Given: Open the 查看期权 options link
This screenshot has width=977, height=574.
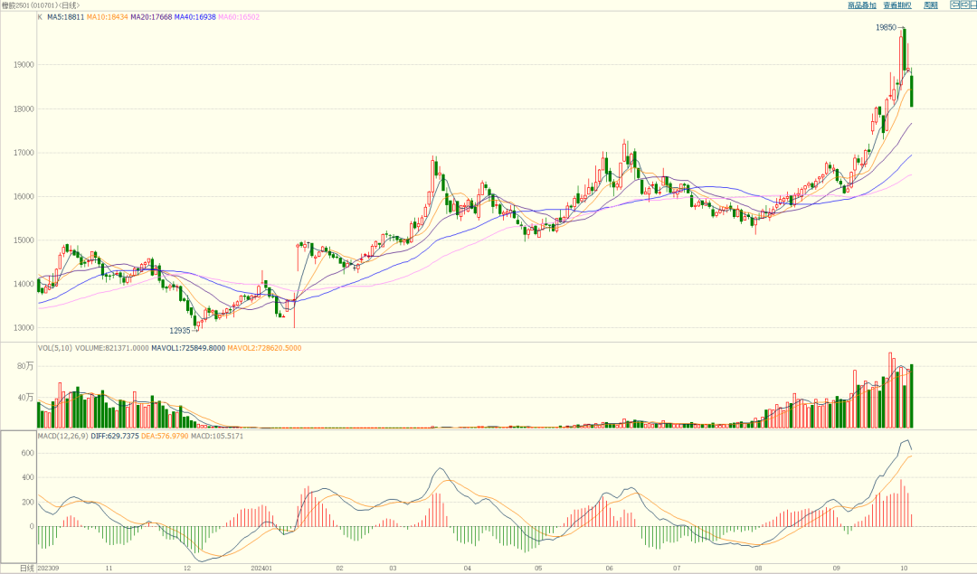Looking at the screenshot, I should coord(897,5).
